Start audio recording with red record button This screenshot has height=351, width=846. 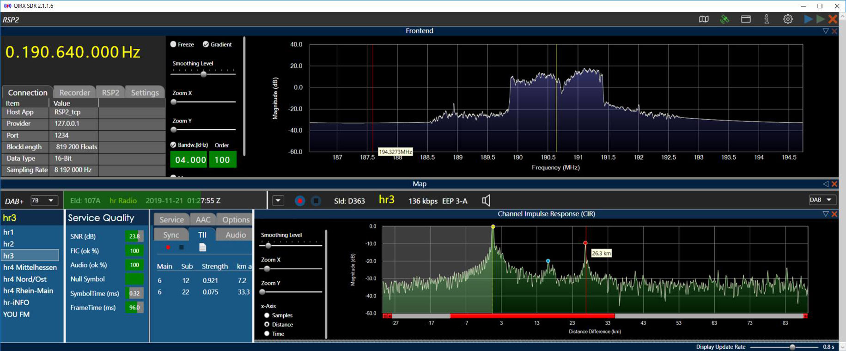point(300,201)
